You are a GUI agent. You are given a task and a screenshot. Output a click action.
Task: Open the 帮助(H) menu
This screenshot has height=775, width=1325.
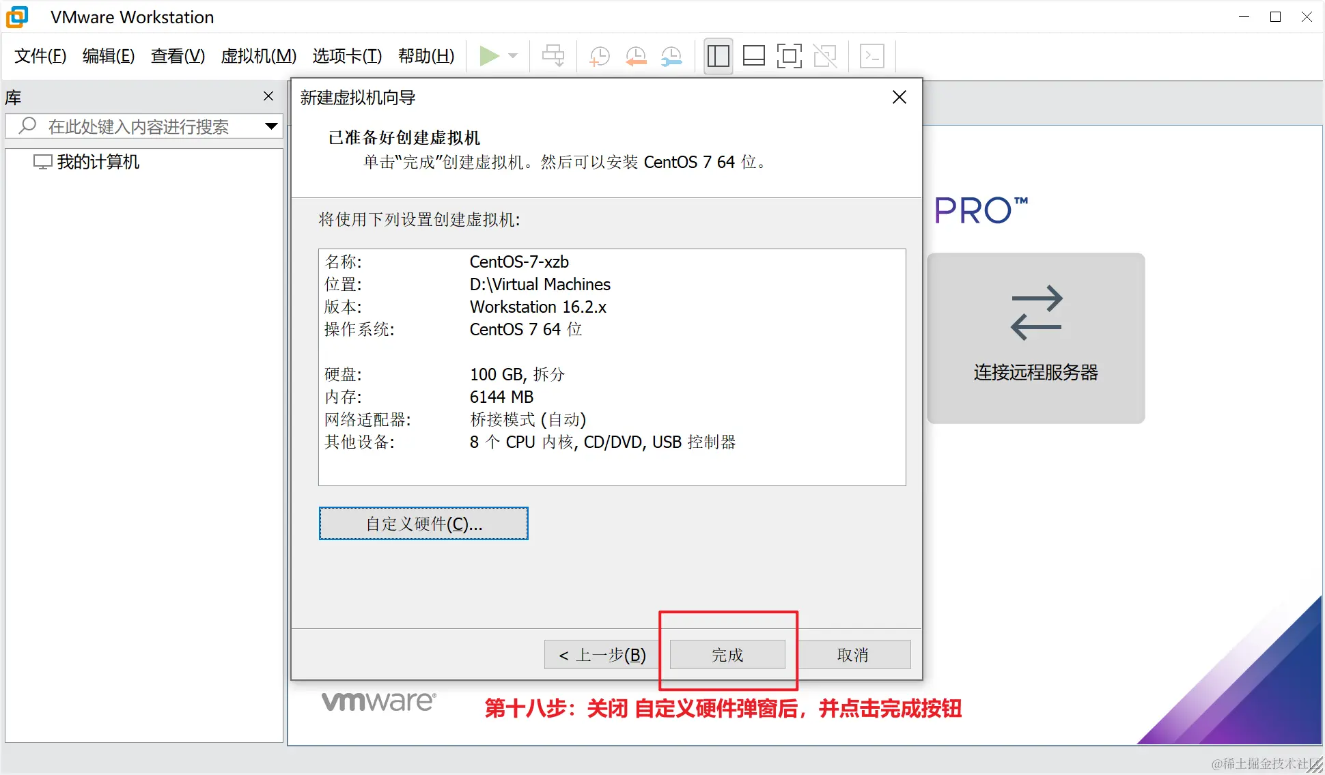click(426, 56)
